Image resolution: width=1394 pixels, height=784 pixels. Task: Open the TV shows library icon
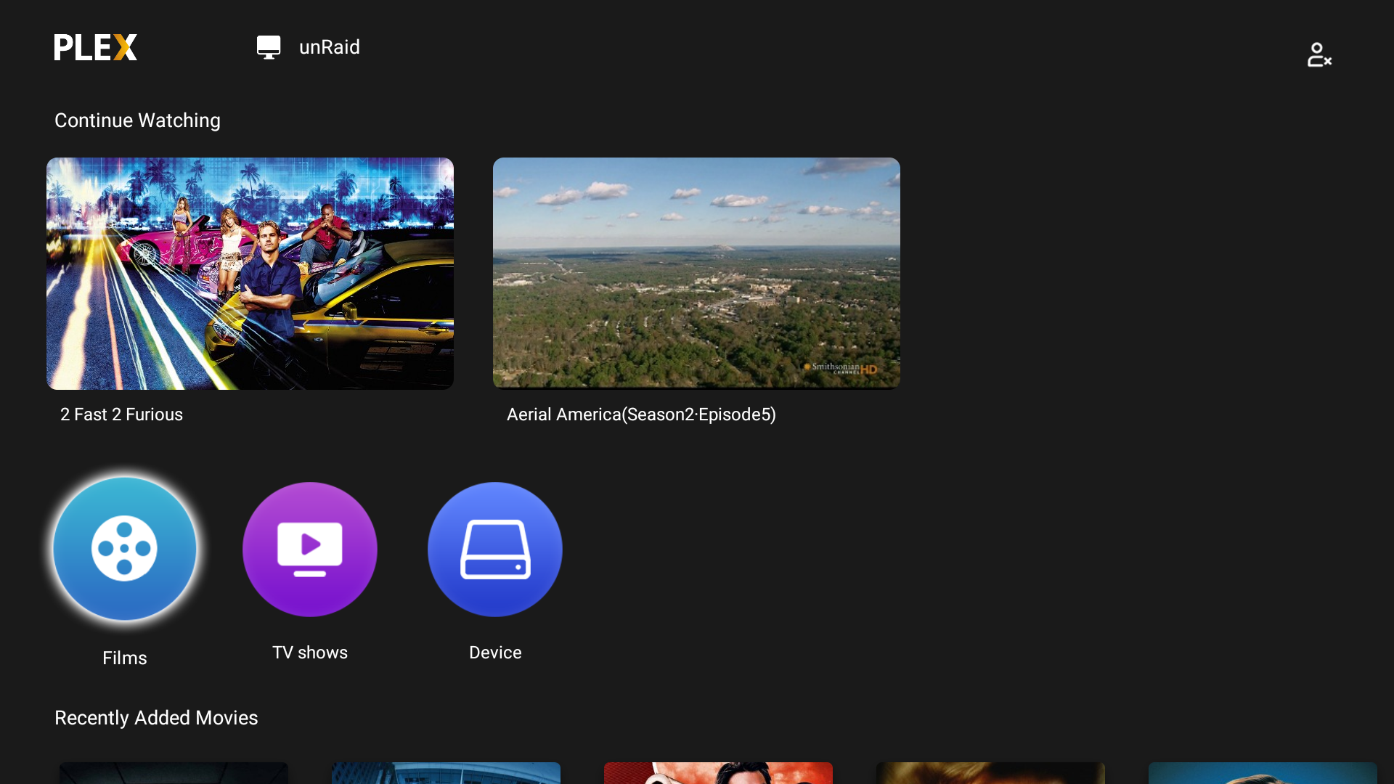pyautogui.click(x=310, y=550)
